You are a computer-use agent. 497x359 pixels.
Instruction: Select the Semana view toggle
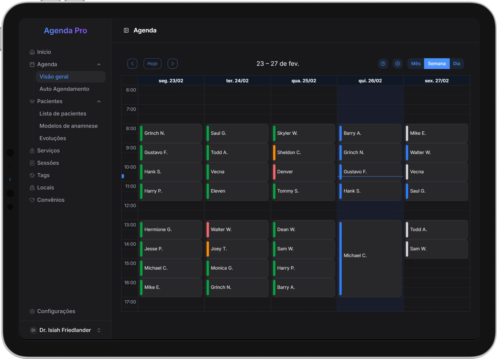(x=437, y=64)
